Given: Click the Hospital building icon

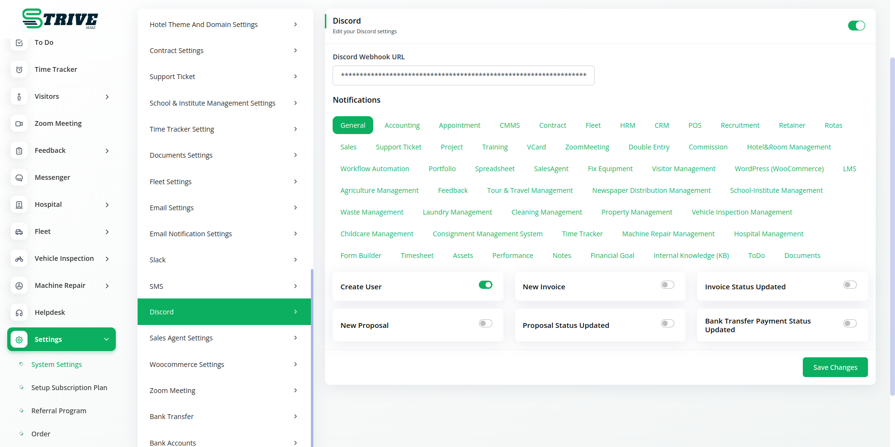Looking at the screenshot, I should pos(19,204).
